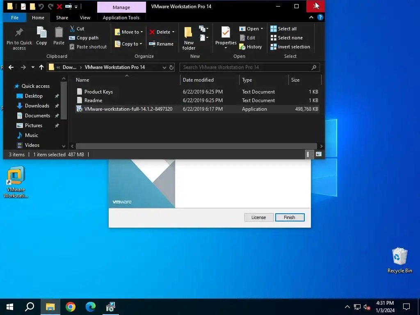
Task: Switch to the View ribbon tab
Action: click(x=85, y=18)
